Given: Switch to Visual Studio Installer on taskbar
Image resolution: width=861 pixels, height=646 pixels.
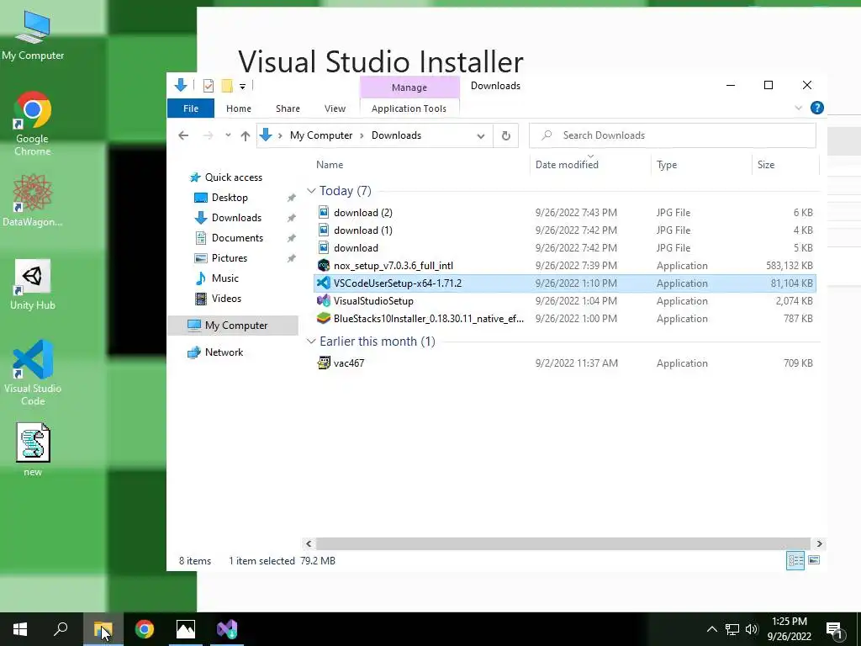Looking at the screenshot, I should pyautogui.click(x=227, y=629).
